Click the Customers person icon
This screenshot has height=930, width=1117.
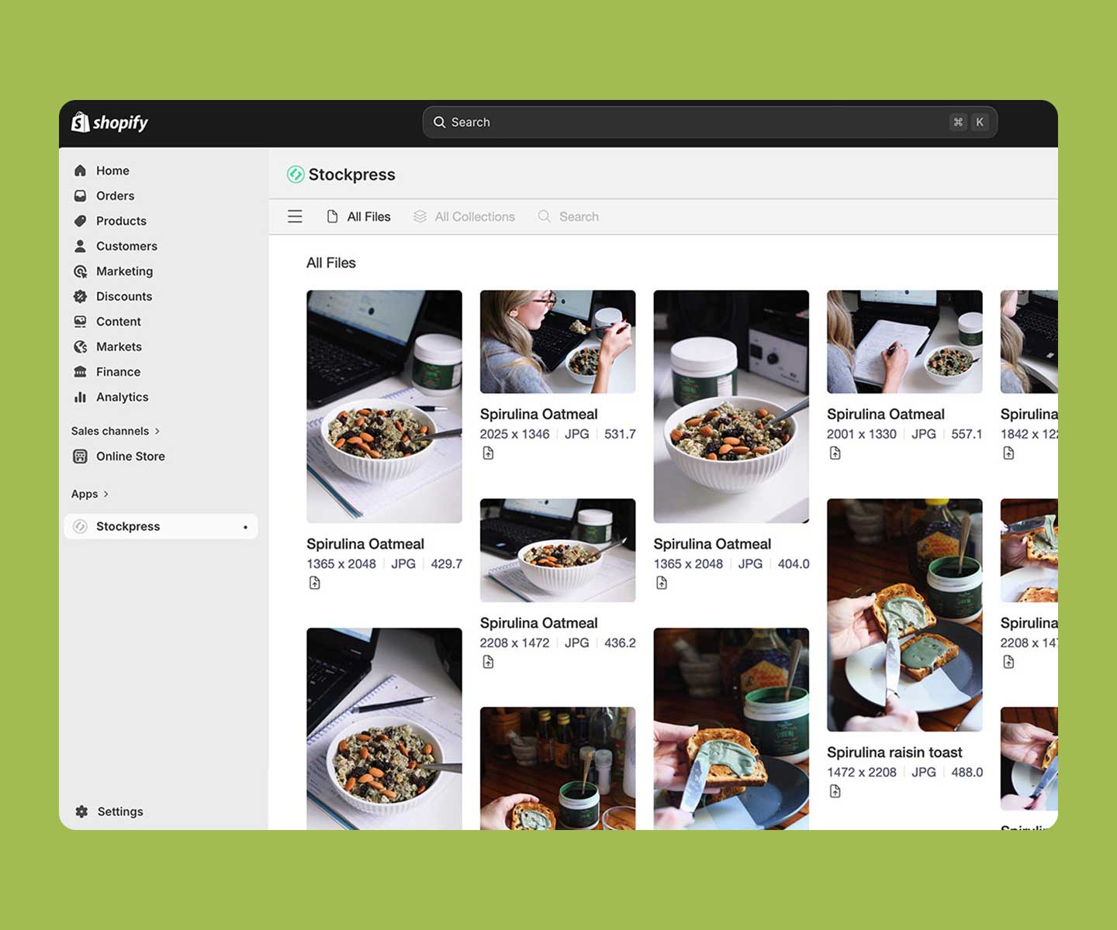click(80, 246)
